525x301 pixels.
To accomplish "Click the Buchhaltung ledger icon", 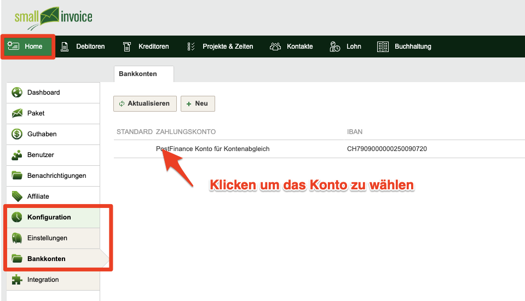I will pos(383,47).
